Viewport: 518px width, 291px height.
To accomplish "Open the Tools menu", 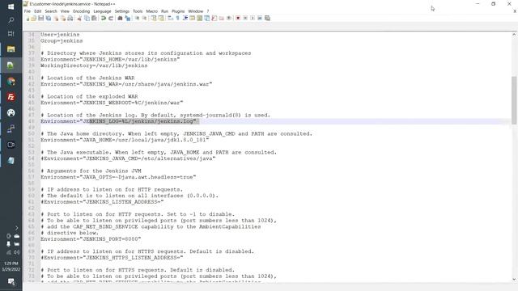I will click(138, 11).
